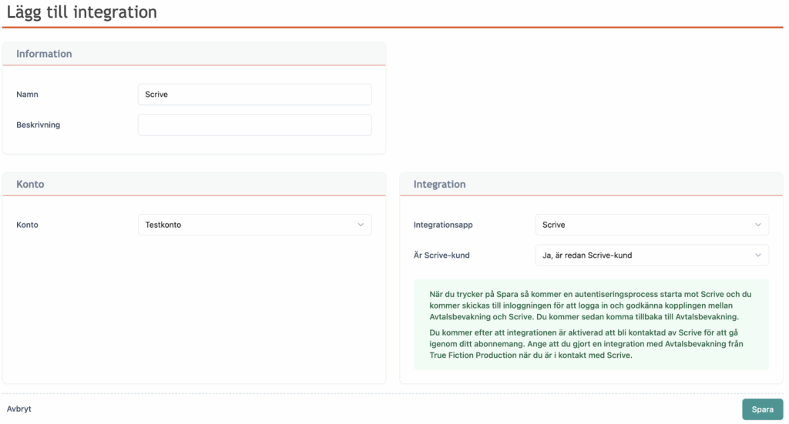Screen dimensions: 789x424
Task: Select the Integration panel header
Action: click(x=439, y=185)
